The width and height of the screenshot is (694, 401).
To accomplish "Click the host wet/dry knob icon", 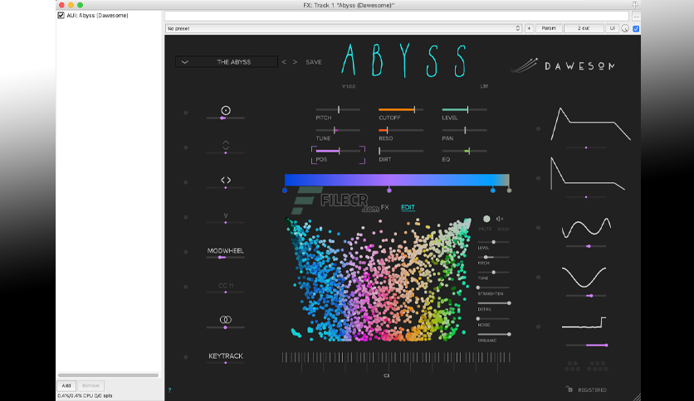I will click(x=625, y=28).
